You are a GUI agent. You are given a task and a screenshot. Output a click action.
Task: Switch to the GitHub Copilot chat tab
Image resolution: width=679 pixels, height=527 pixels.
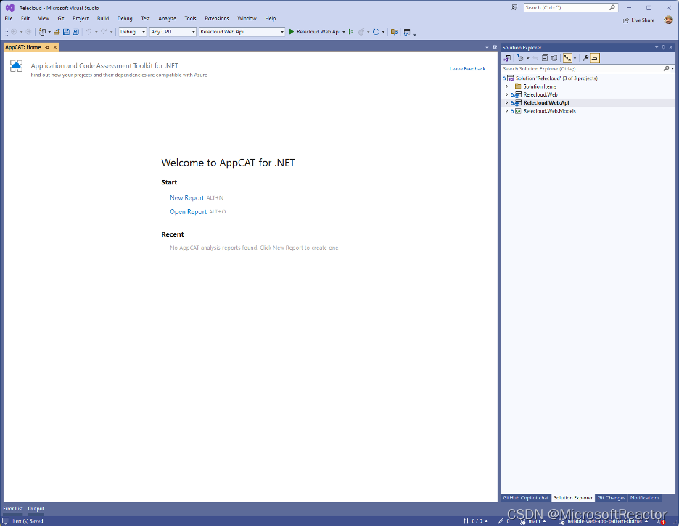click(x=526, y=497)
